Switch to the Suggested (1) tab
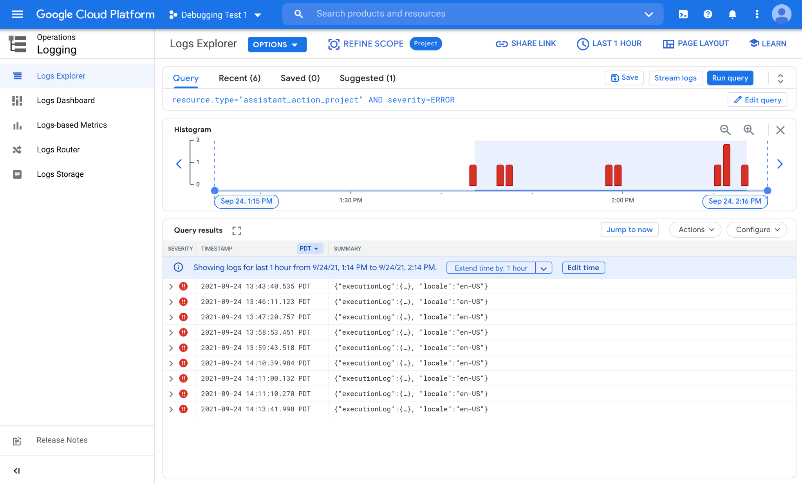The width and height of the screenshot is (802, 484). point(367,78)
